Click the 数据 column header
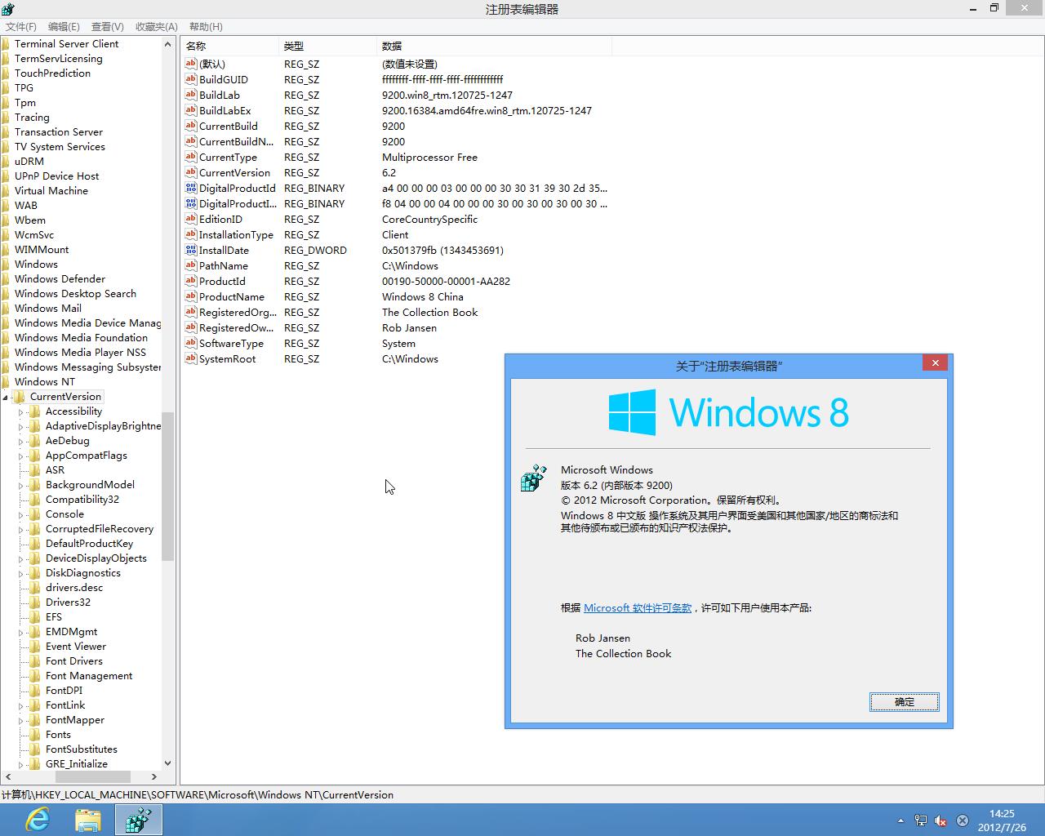Viewport: 1045px width, 836px height. pyautogui.click(x=494, y=46)
